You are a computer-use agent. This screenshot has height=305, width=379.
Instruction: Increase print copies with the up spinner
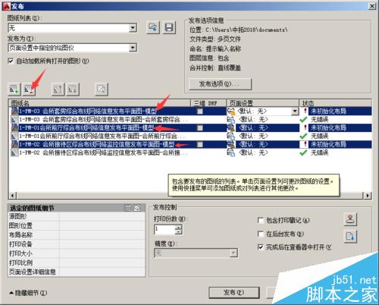179,228
